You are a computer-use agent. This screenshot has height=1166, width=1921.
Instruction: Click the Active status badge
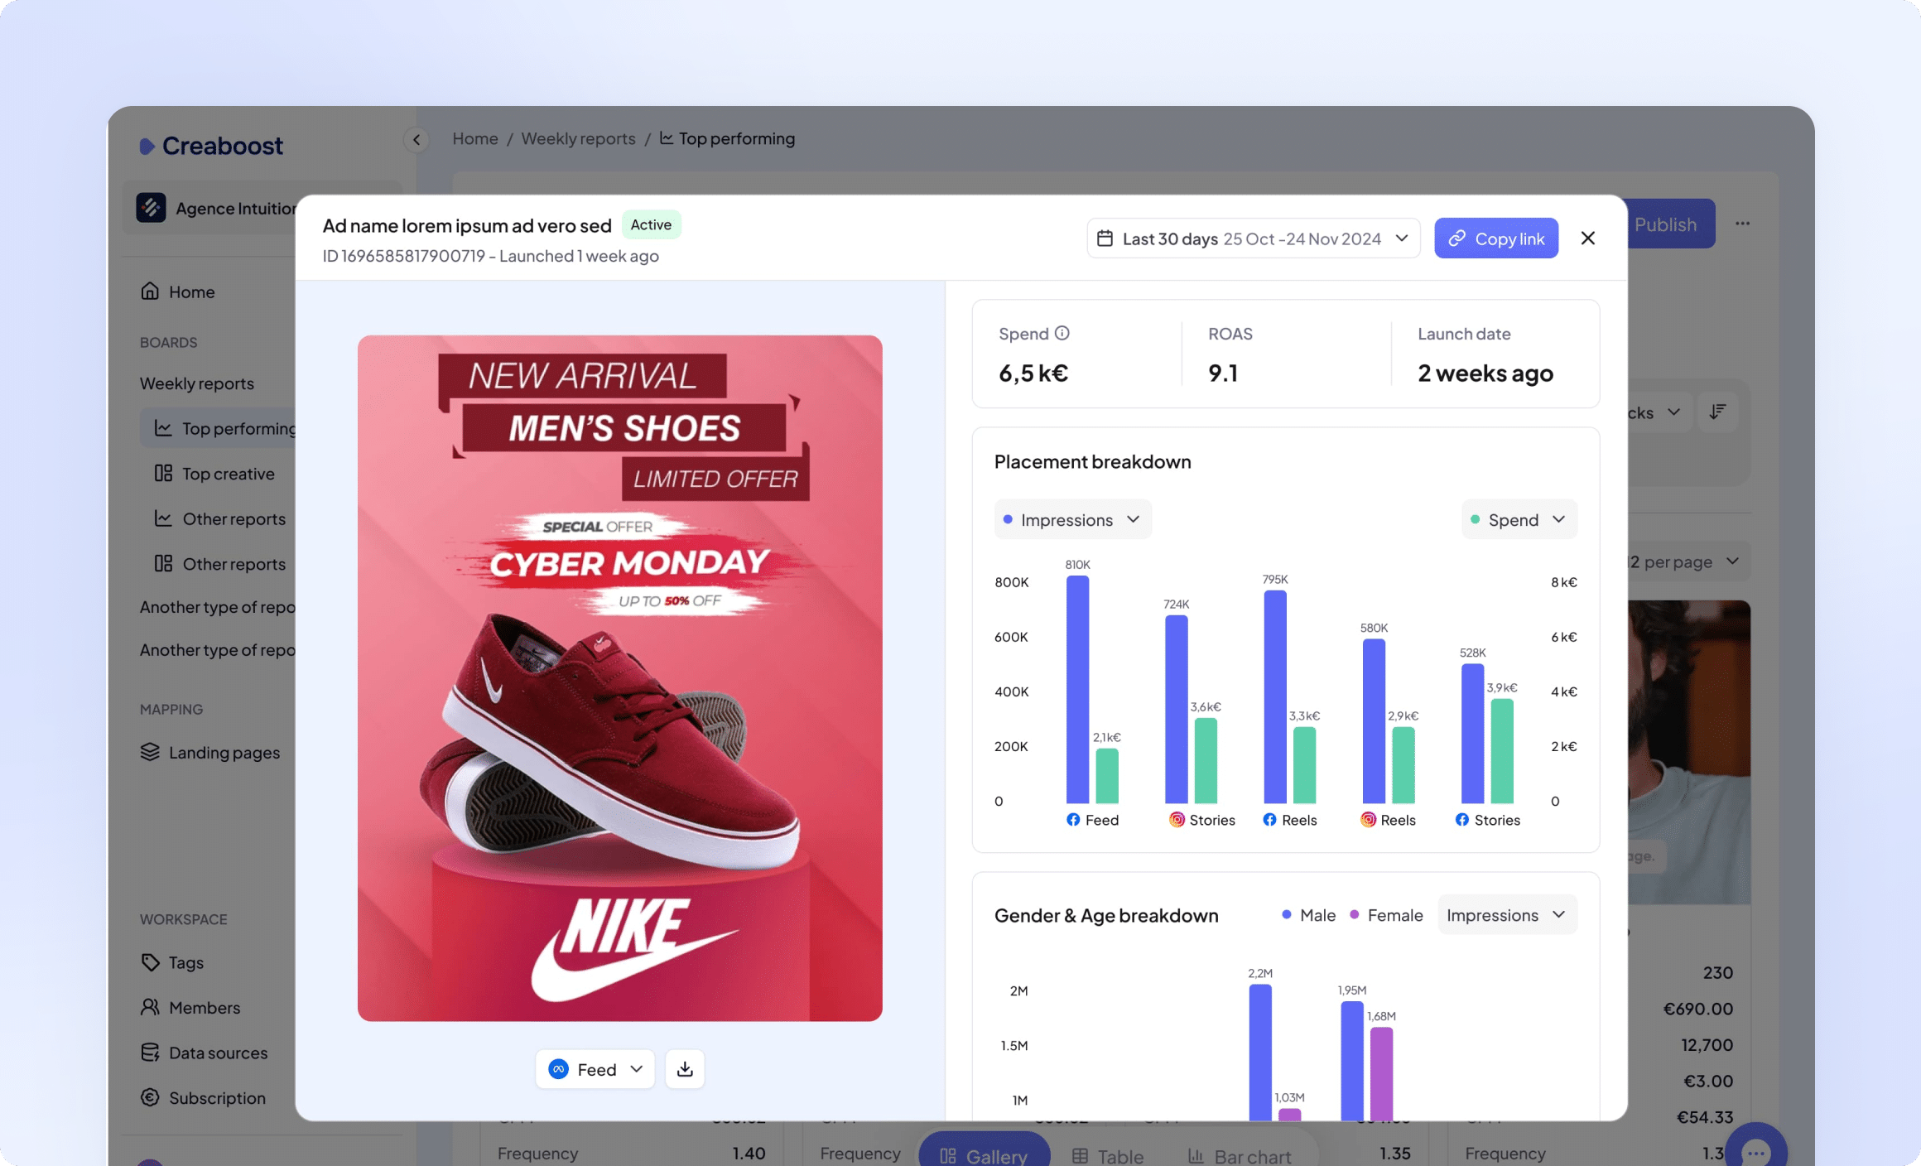pos(651,224)
